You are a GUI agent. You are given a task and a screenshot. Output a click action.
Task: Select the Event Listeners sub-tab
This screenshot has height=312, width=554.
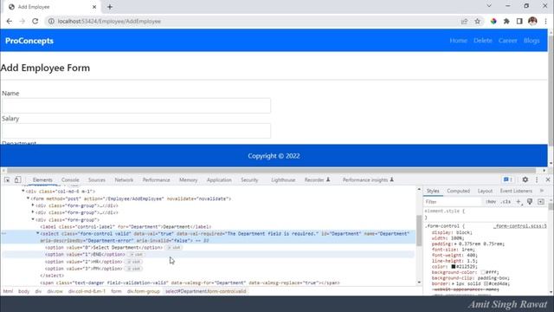pos(516,191)
